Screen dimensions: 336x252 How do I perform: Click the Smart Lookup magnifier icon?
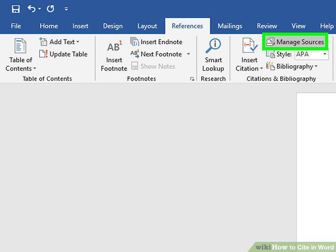click(x=213, y=46)
